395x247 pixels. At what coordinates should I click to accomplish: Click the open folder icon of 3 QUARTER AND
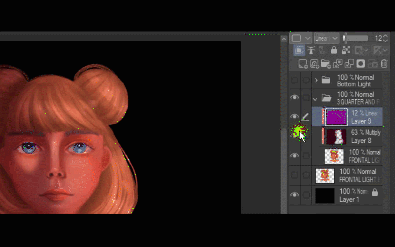click(x=326, y=97)
